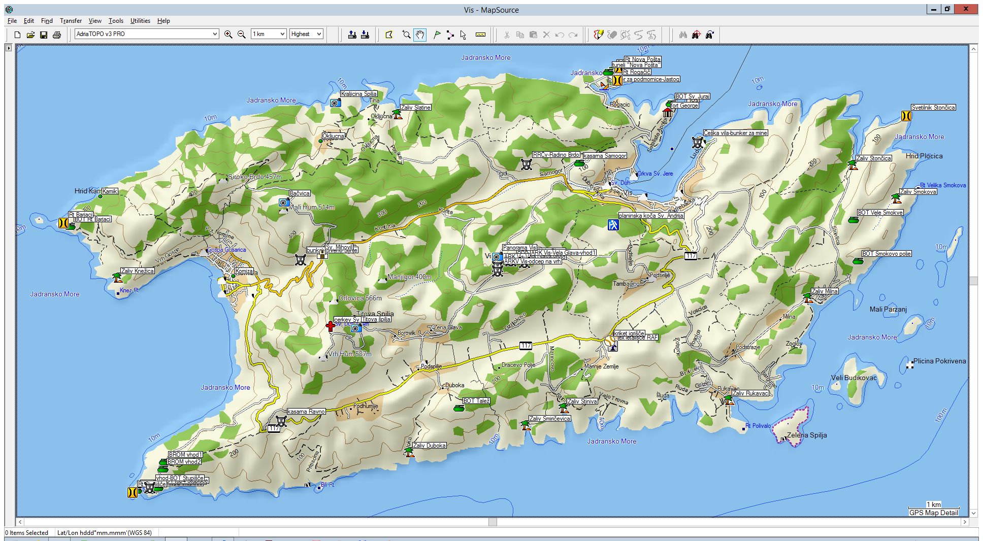The width and height of the screenshot is (983, 541).
Task: Select the 'BOT Smokovo polje' waypoint label
Action: [887, 254]
